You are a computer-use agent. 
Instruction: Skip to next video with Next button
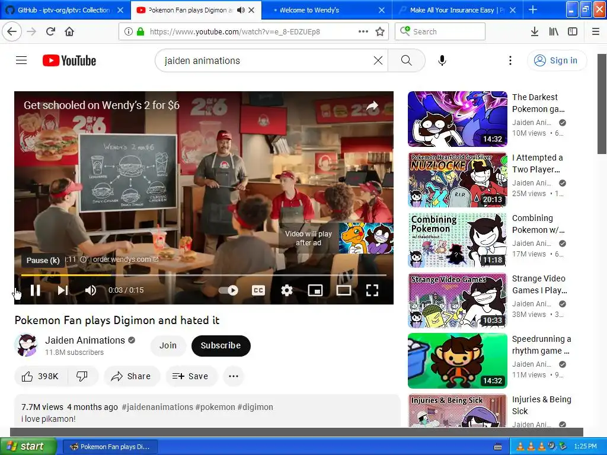63,290
